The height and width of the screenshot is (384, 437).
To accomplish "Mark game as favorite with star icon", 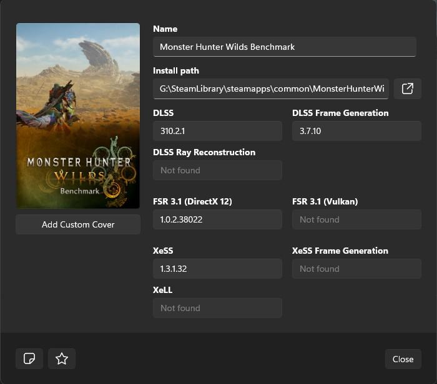I will [x=62, y=358].
